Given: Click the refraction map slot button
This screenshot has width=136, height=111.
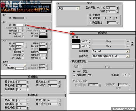Looking at the screenshot, I should [26, 44].
